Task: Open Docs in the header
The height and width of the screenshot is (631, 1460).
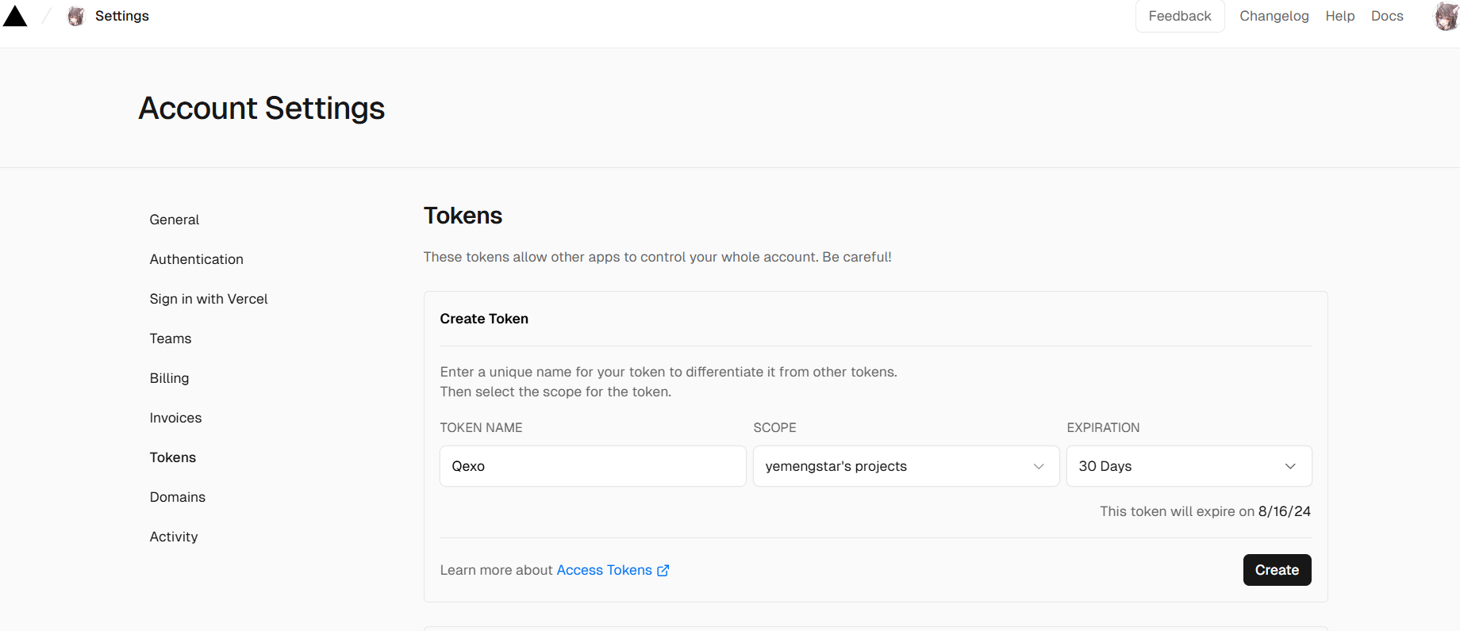Action: click(x=1386, y=16)
